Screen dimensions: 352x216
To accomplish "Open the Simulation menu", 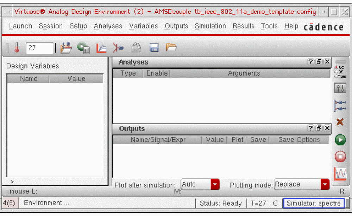I will click(x=210, y=26).
